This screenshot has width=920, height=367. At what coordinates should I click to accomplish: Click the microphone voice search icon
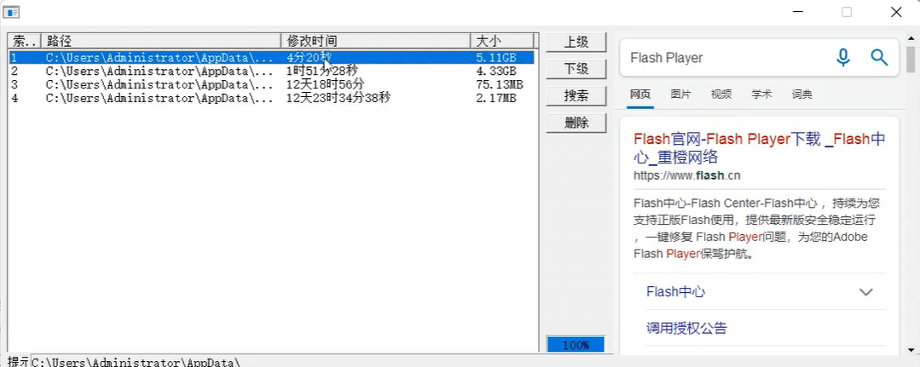[843, 57]
